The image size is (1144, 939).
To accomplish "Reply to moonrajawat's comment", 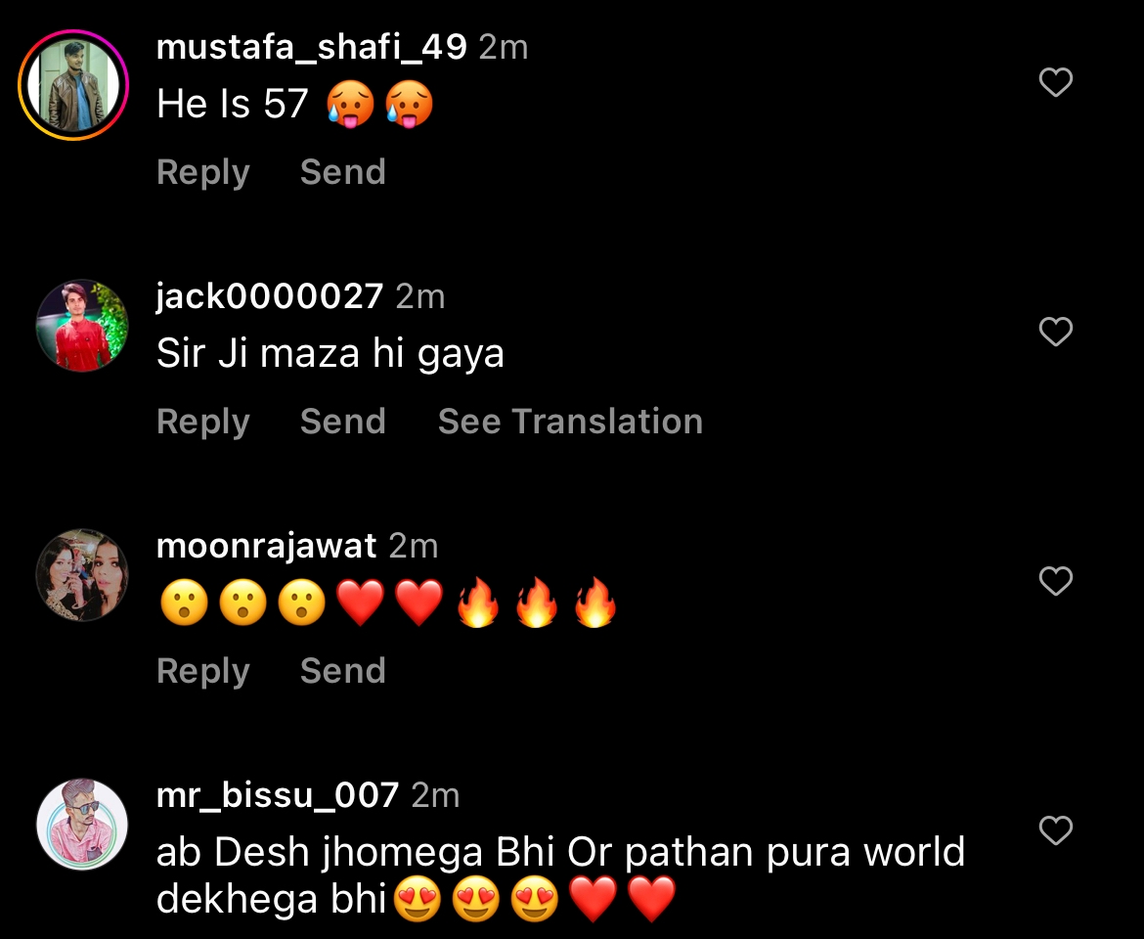I will [202, 672].
